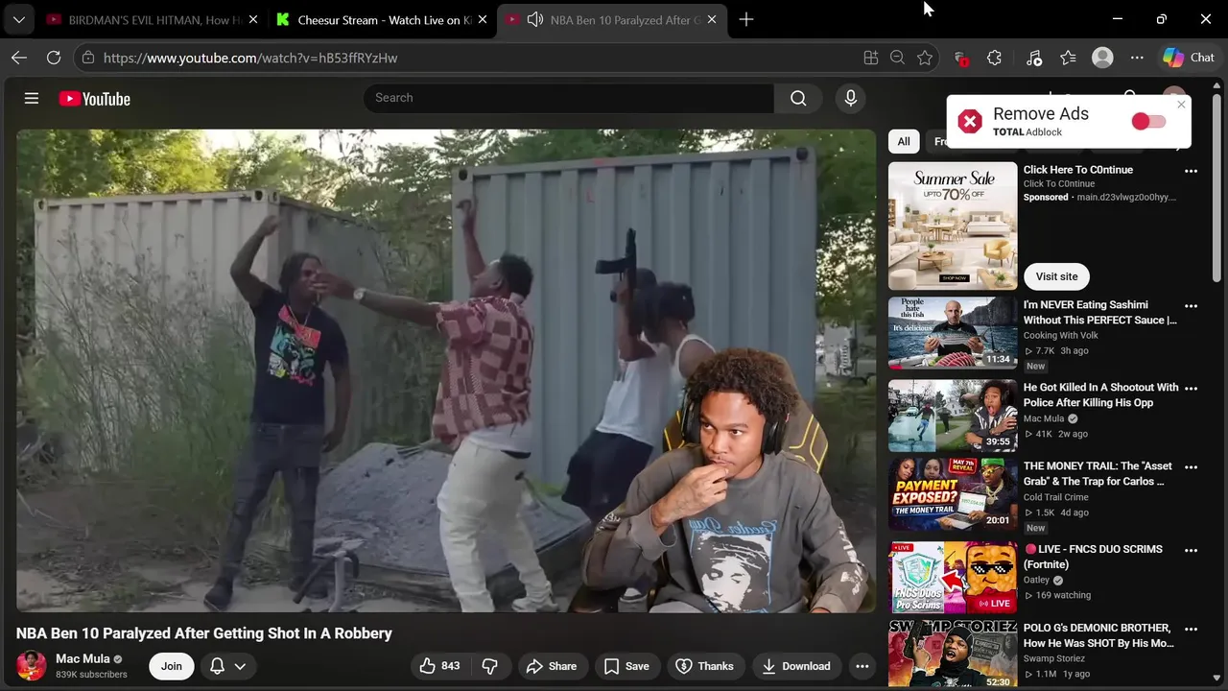Screen dimensions: 1228x691
Task: Bookmark this page with star icon
Action: [925, 58]
